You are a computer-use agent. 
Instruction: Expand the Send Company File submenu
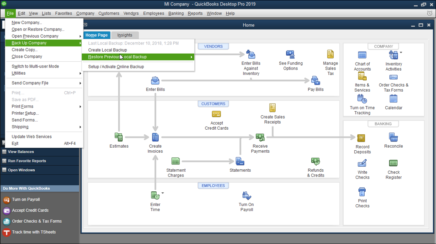(x=81, y=83)
